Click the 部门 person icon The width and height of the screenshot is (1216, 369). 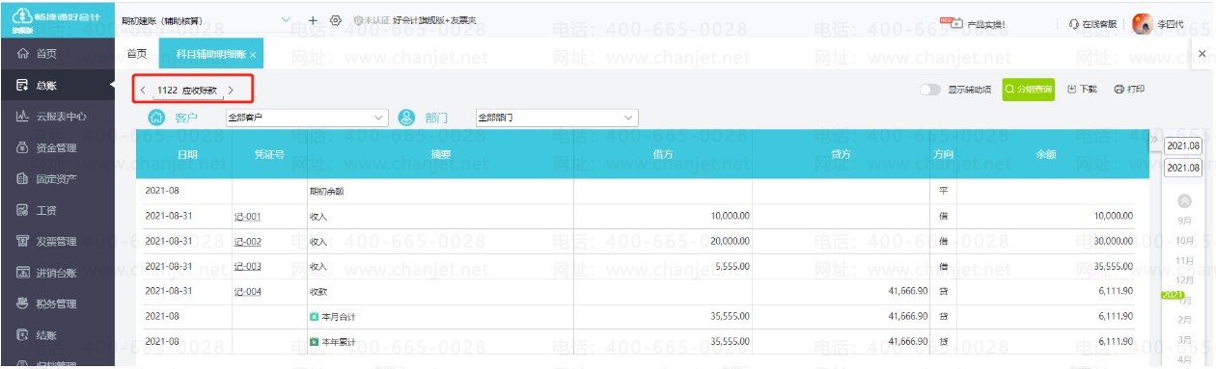coord(406,119)
